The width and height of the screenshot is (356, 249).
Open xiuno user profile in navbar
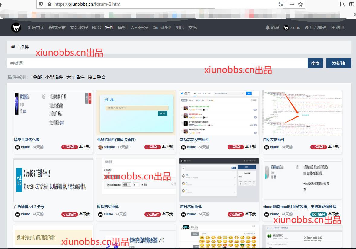point(292,28)
